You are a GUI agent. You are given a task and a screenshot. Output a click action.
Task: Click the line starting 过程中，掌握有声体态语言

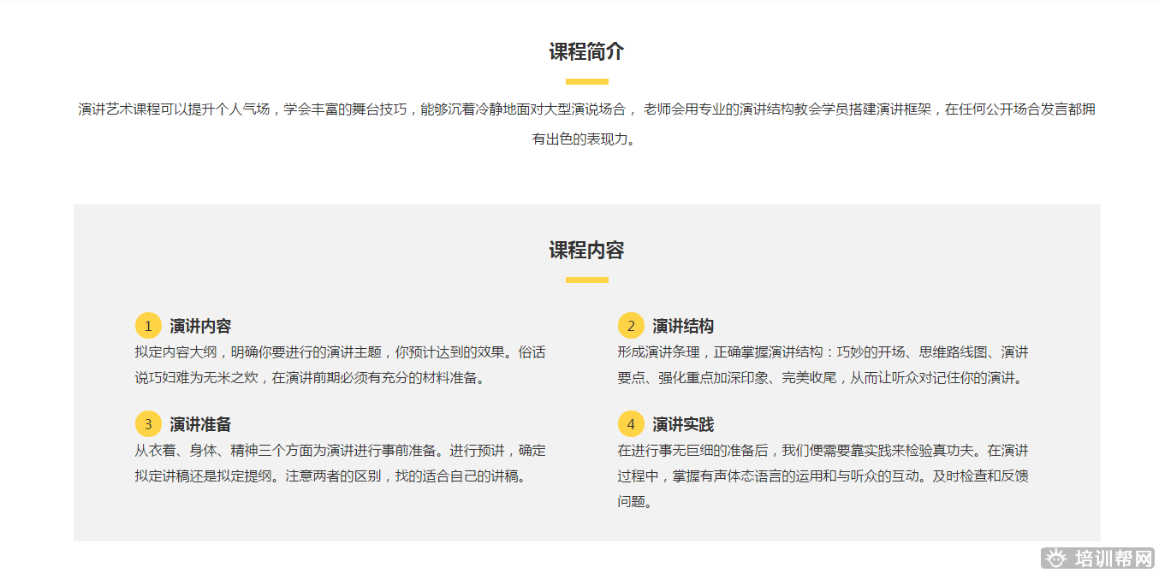click(823, 476)
